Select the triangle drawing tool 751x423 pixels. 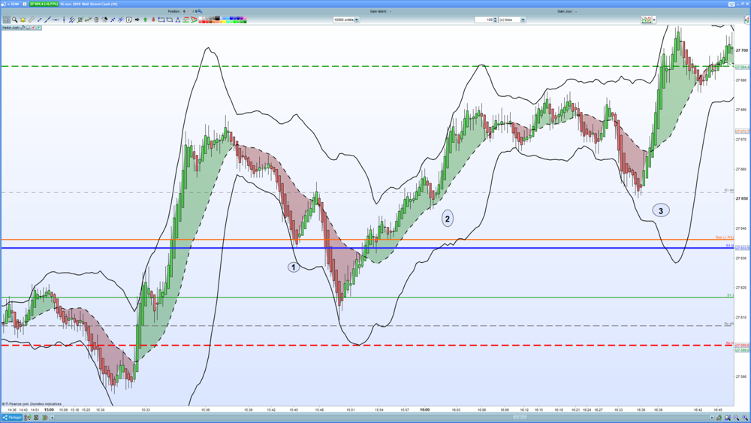tap(178, 20)
